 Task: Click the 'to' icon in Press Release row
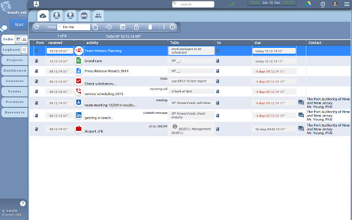point(218,71)
